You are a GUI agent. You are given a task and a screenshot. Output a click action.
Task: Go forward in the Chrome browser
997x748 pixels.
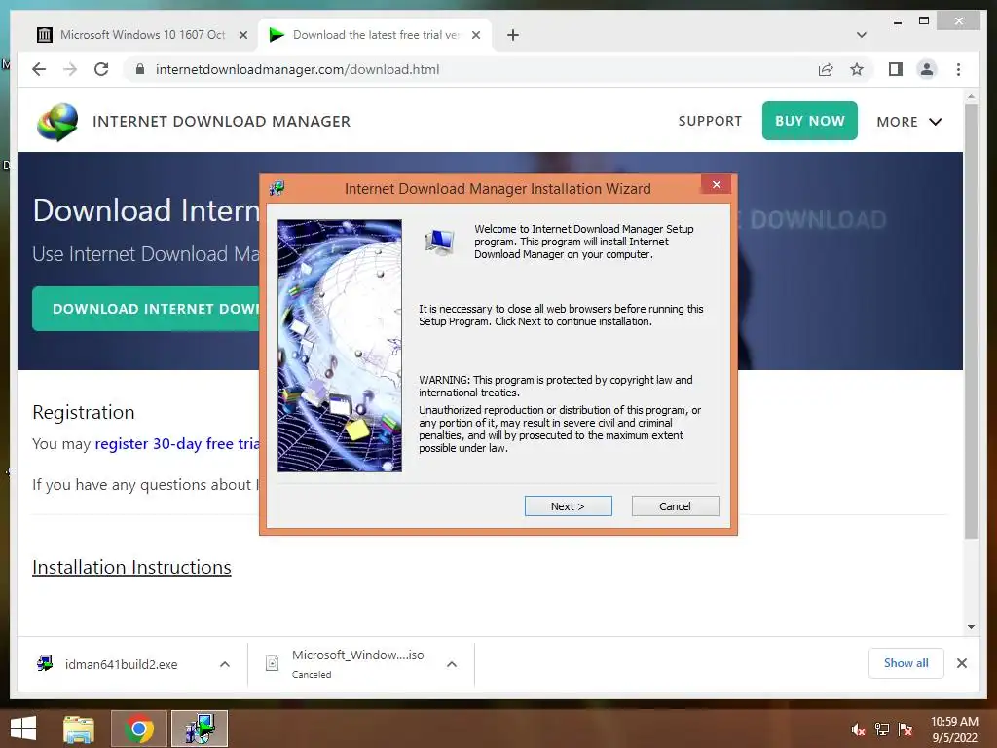click(x=70, y=69)
